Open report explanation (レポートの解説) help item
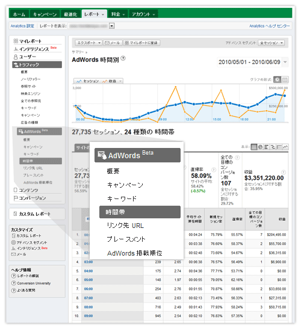The width and height of the screenshot is (301, 329). coord(25,275)
